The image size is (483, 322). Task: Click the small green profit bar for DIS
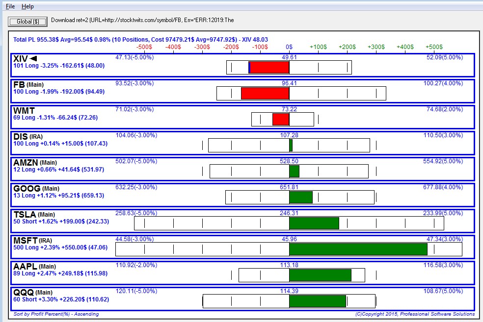[x=291, y=145]
